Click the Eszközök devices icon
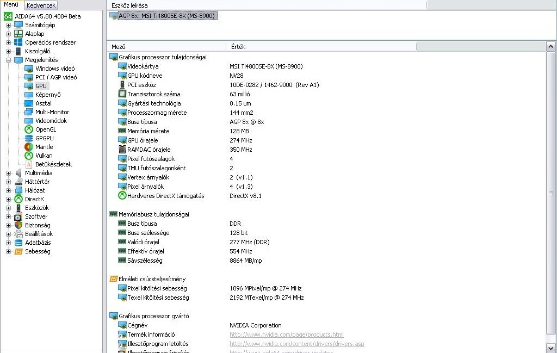Screen dimensions: 557x353 pos(18,208)
